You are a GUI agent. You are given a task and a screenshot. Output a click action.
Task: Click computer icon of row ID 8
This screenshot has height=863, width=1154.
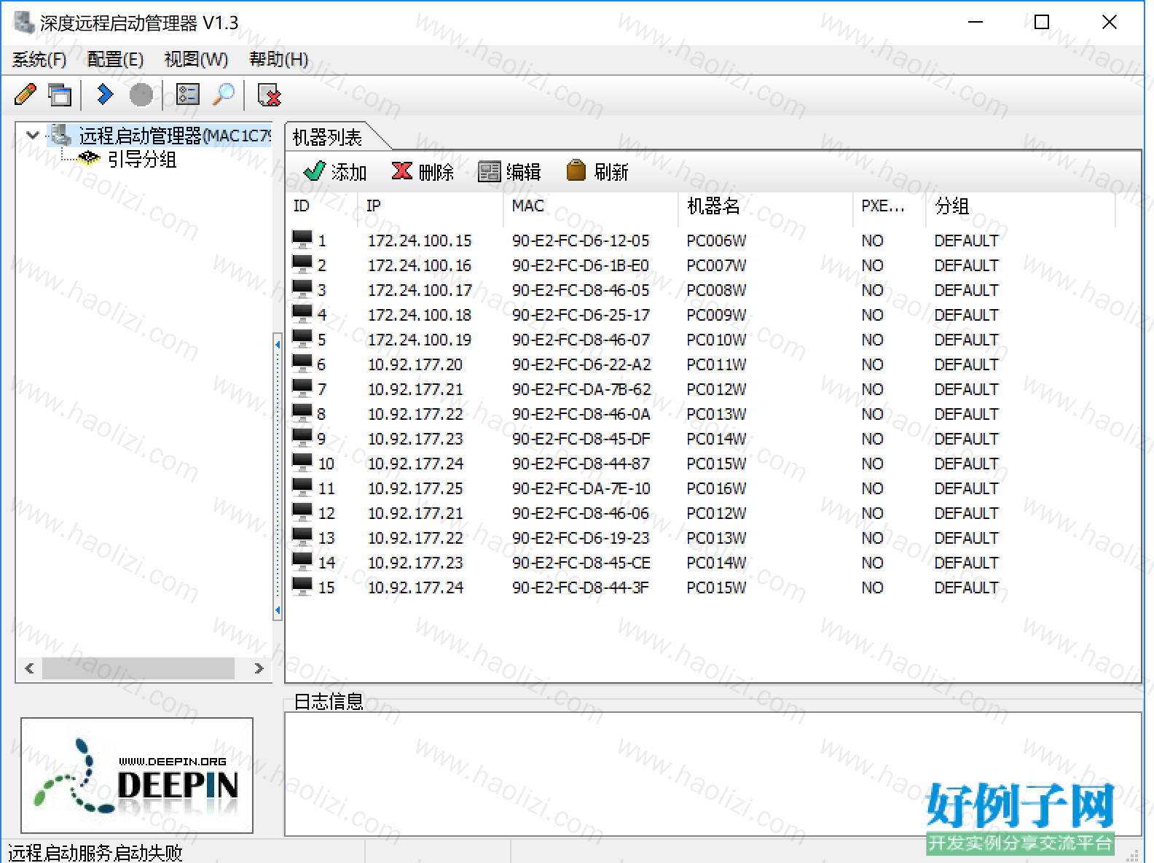click(x=302, y=413)
